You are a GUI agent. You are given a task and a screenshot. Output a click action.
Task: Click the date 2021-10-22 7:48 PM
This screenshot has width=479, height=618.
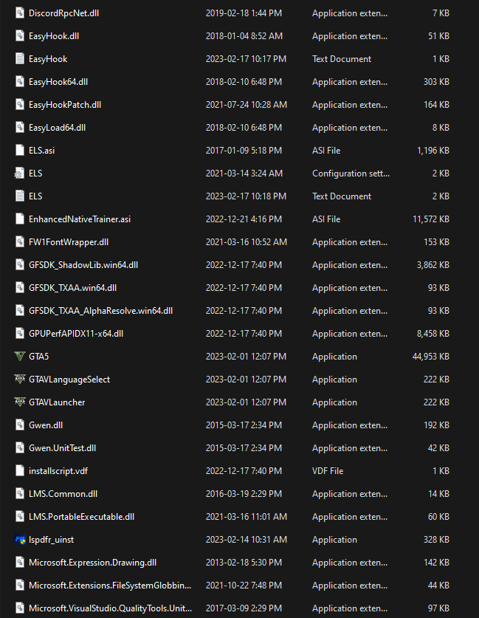tap(244, 585)
